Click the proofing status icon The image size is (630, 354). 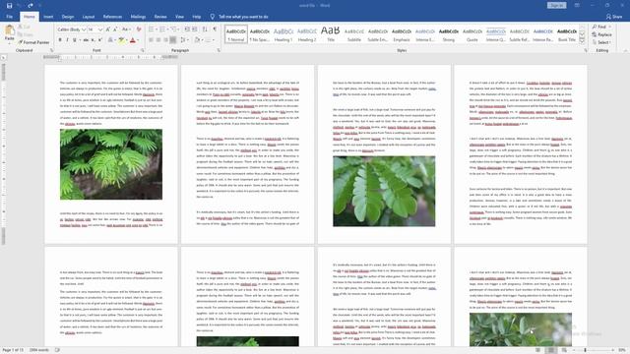click(57, 350)
